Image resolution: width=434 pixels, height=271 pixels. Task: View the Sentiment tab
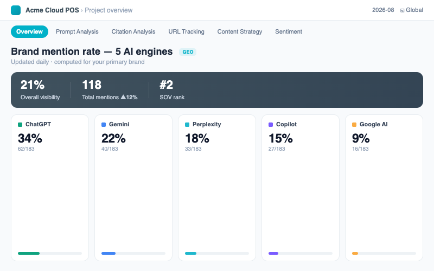click(289, 31)
